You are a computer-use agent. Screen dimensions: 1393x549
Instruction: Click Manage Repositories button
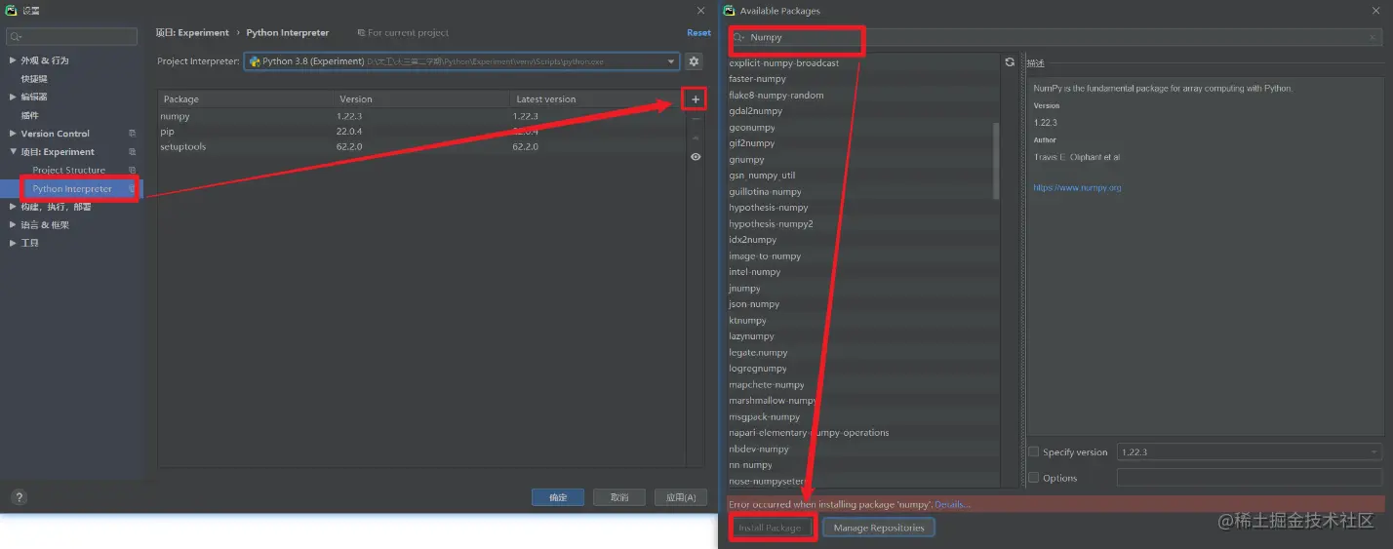click(x=879, y=528)
